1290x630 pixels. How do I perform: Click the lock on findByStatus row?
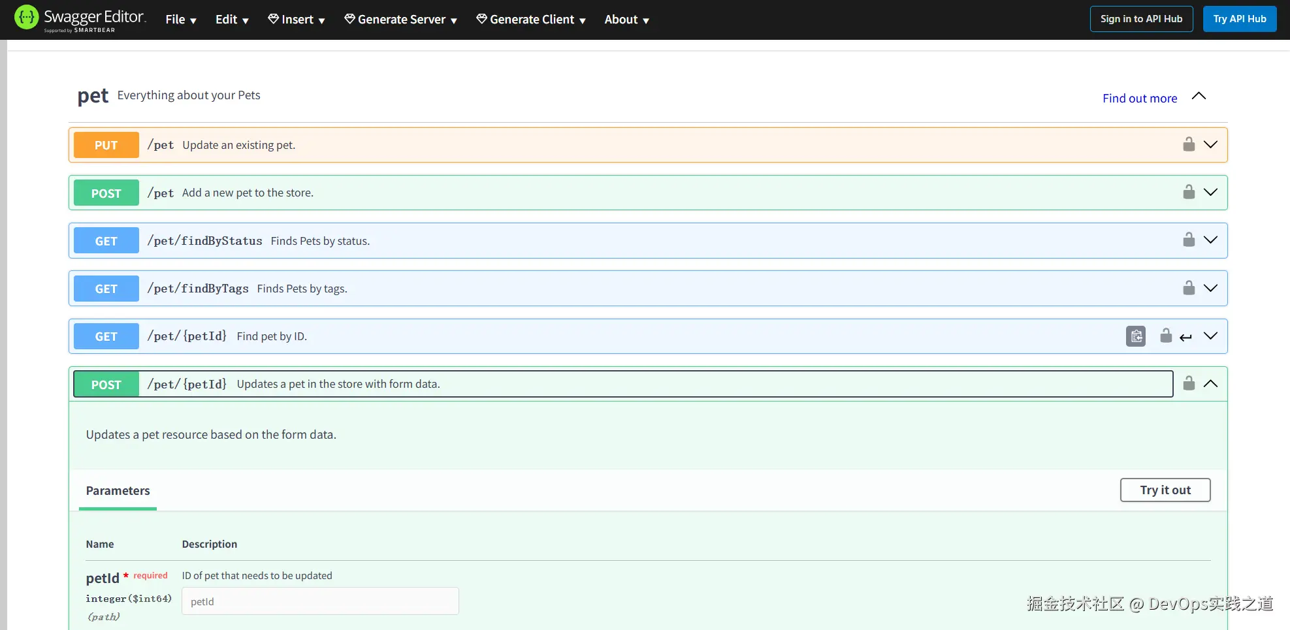tap(1189, 240)
